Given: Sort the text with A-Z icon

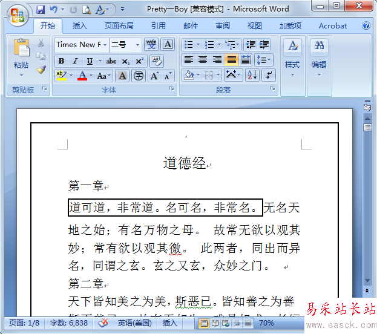Looking at the screenshot, I should 252,75.
